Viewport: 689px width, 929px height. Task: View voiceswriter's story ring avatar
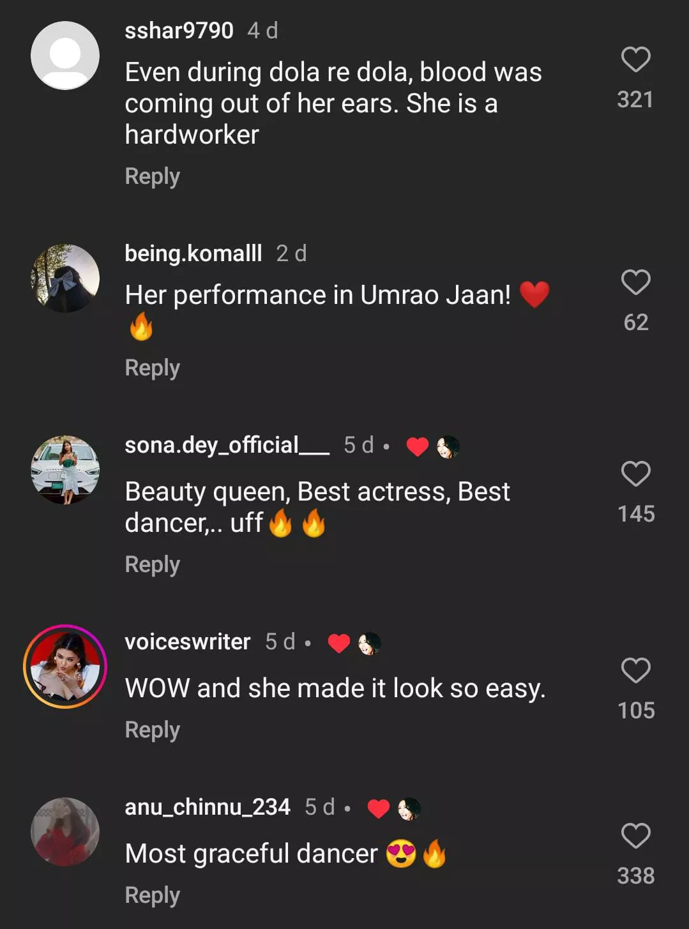tap(65, 667)
